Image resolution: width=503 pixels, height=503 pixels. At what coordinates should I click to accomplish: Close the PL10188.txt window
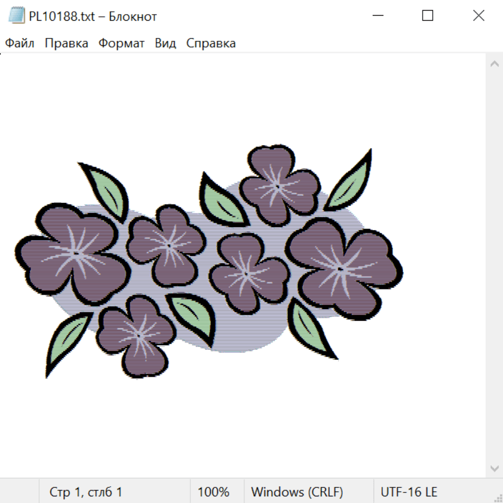tap(478, 16)
